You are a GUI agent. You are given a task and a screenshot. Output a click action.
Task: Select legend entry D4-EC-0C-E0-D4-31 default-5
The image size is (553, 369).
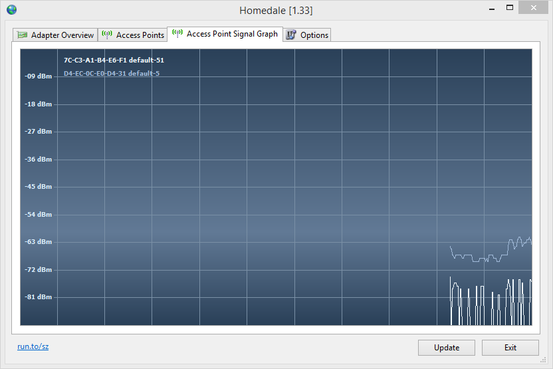112,73
